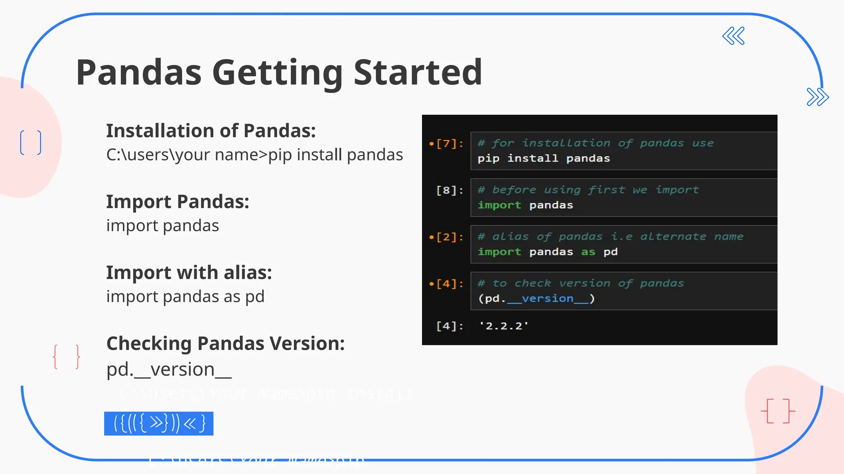Click the 'Pandas Getting Started' title
The height and width of the screenshot is (474, 844).
point(279,72)
